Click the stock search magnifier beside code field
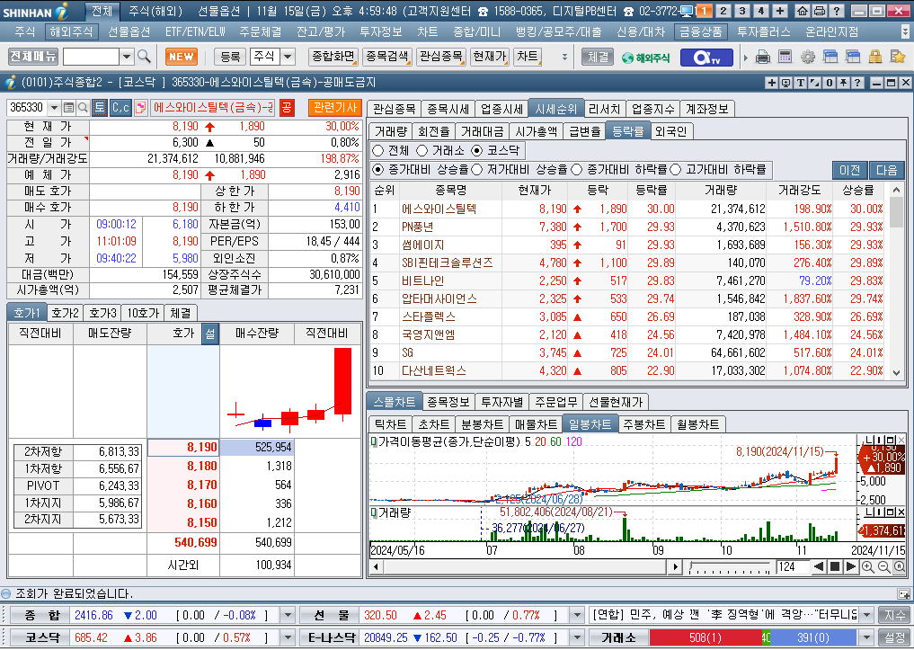 [83, 107]
